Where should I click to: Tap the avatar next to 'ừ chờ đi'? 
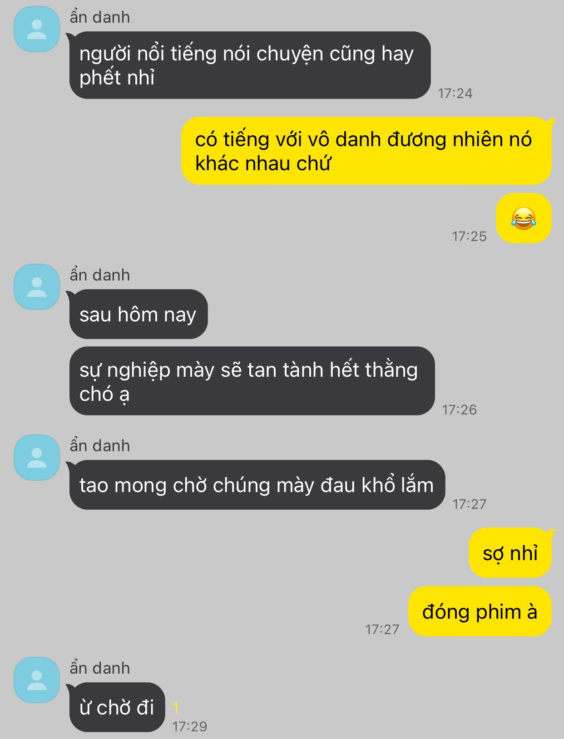[x=37, y=680]
